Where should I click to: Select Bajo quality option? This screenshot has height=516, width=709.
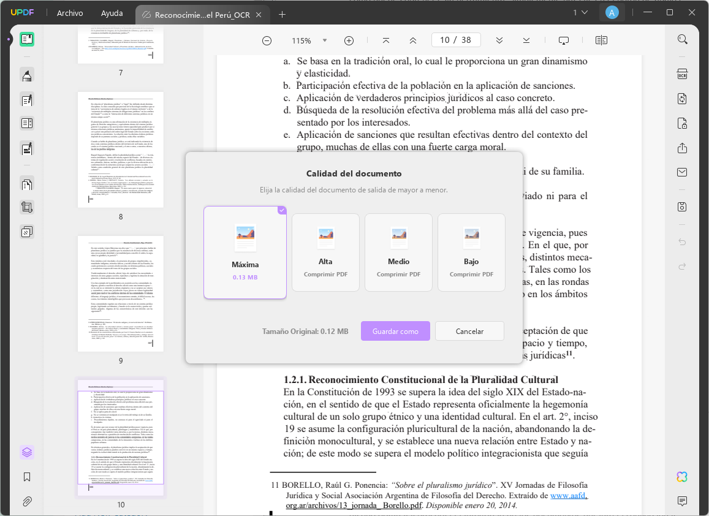coord(471,252)
